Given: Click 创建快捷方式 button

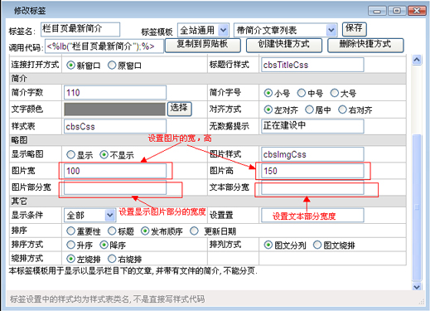Looking at the screenshot, I should (284, 45).
